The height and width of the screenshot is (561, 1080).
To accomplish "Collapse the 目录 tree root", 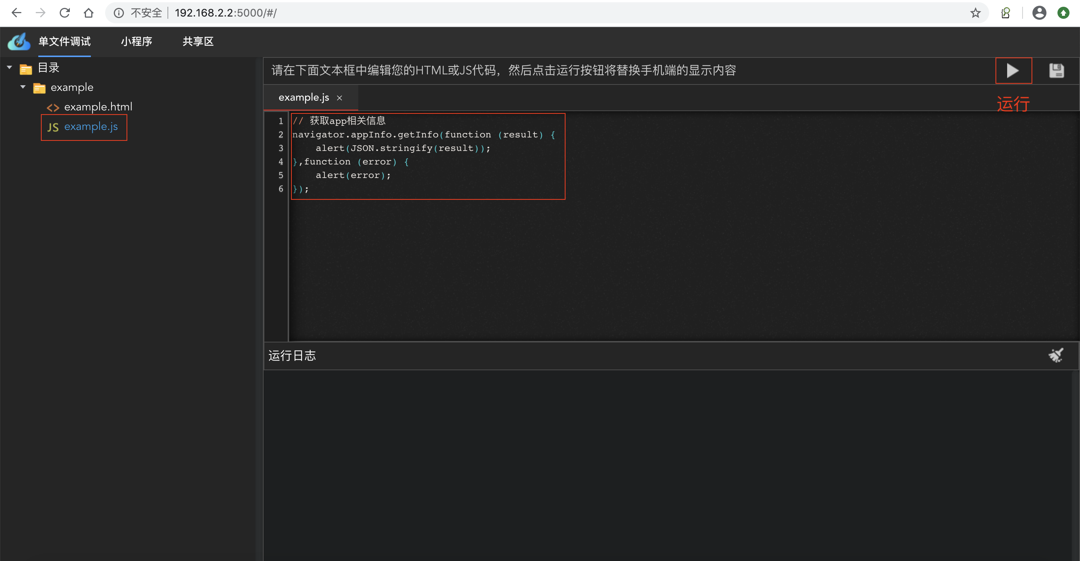I will [x=10, y=68].
